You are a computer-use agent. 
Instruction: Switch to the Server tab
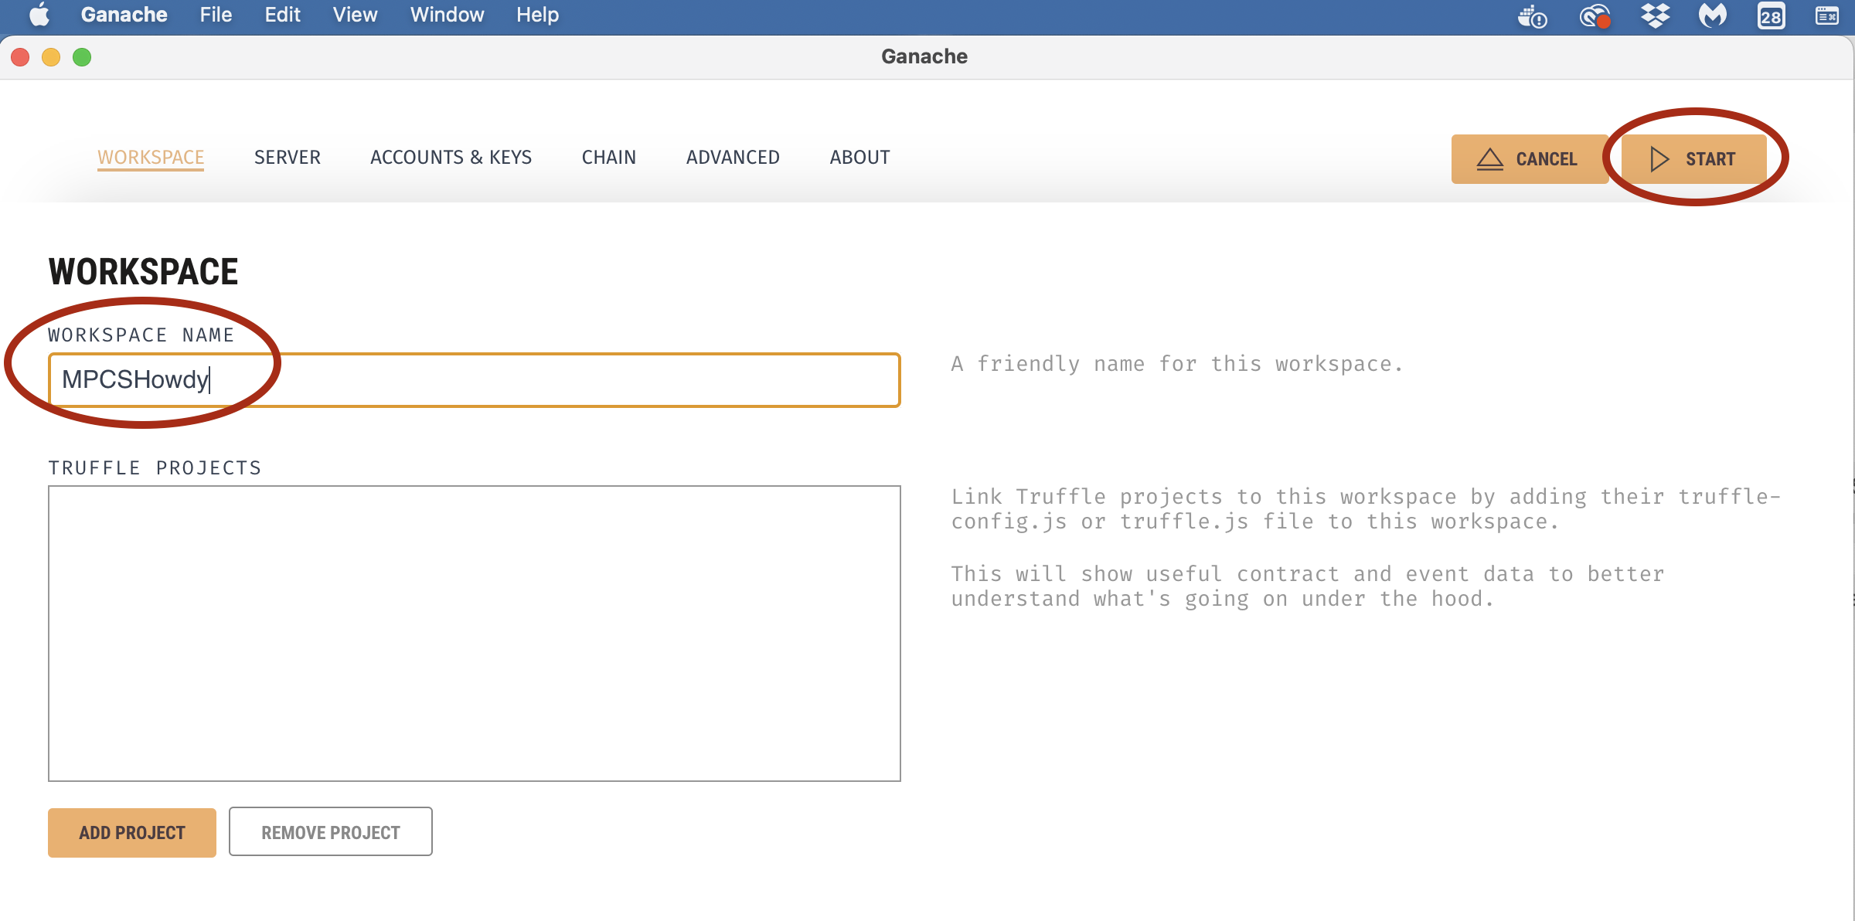point(287,158)
